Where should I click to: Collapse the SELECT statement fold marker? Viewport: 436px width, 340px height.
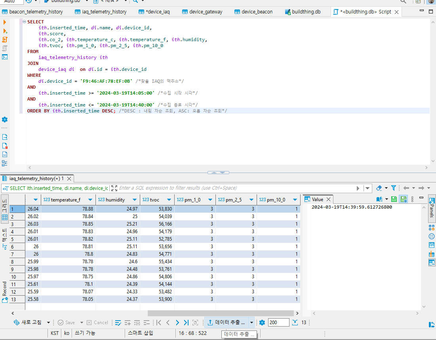tap(24, 22)
